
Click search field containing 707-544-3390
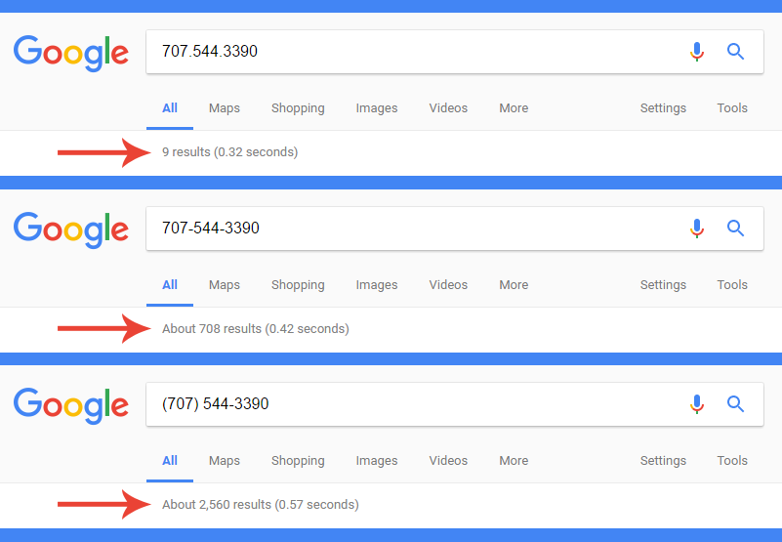[454, 229]
